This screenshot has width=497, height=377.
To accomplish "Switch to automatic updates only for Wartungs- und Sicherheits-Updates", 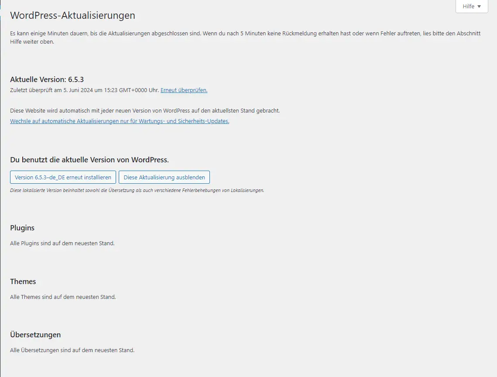I will tap(120, 121).
